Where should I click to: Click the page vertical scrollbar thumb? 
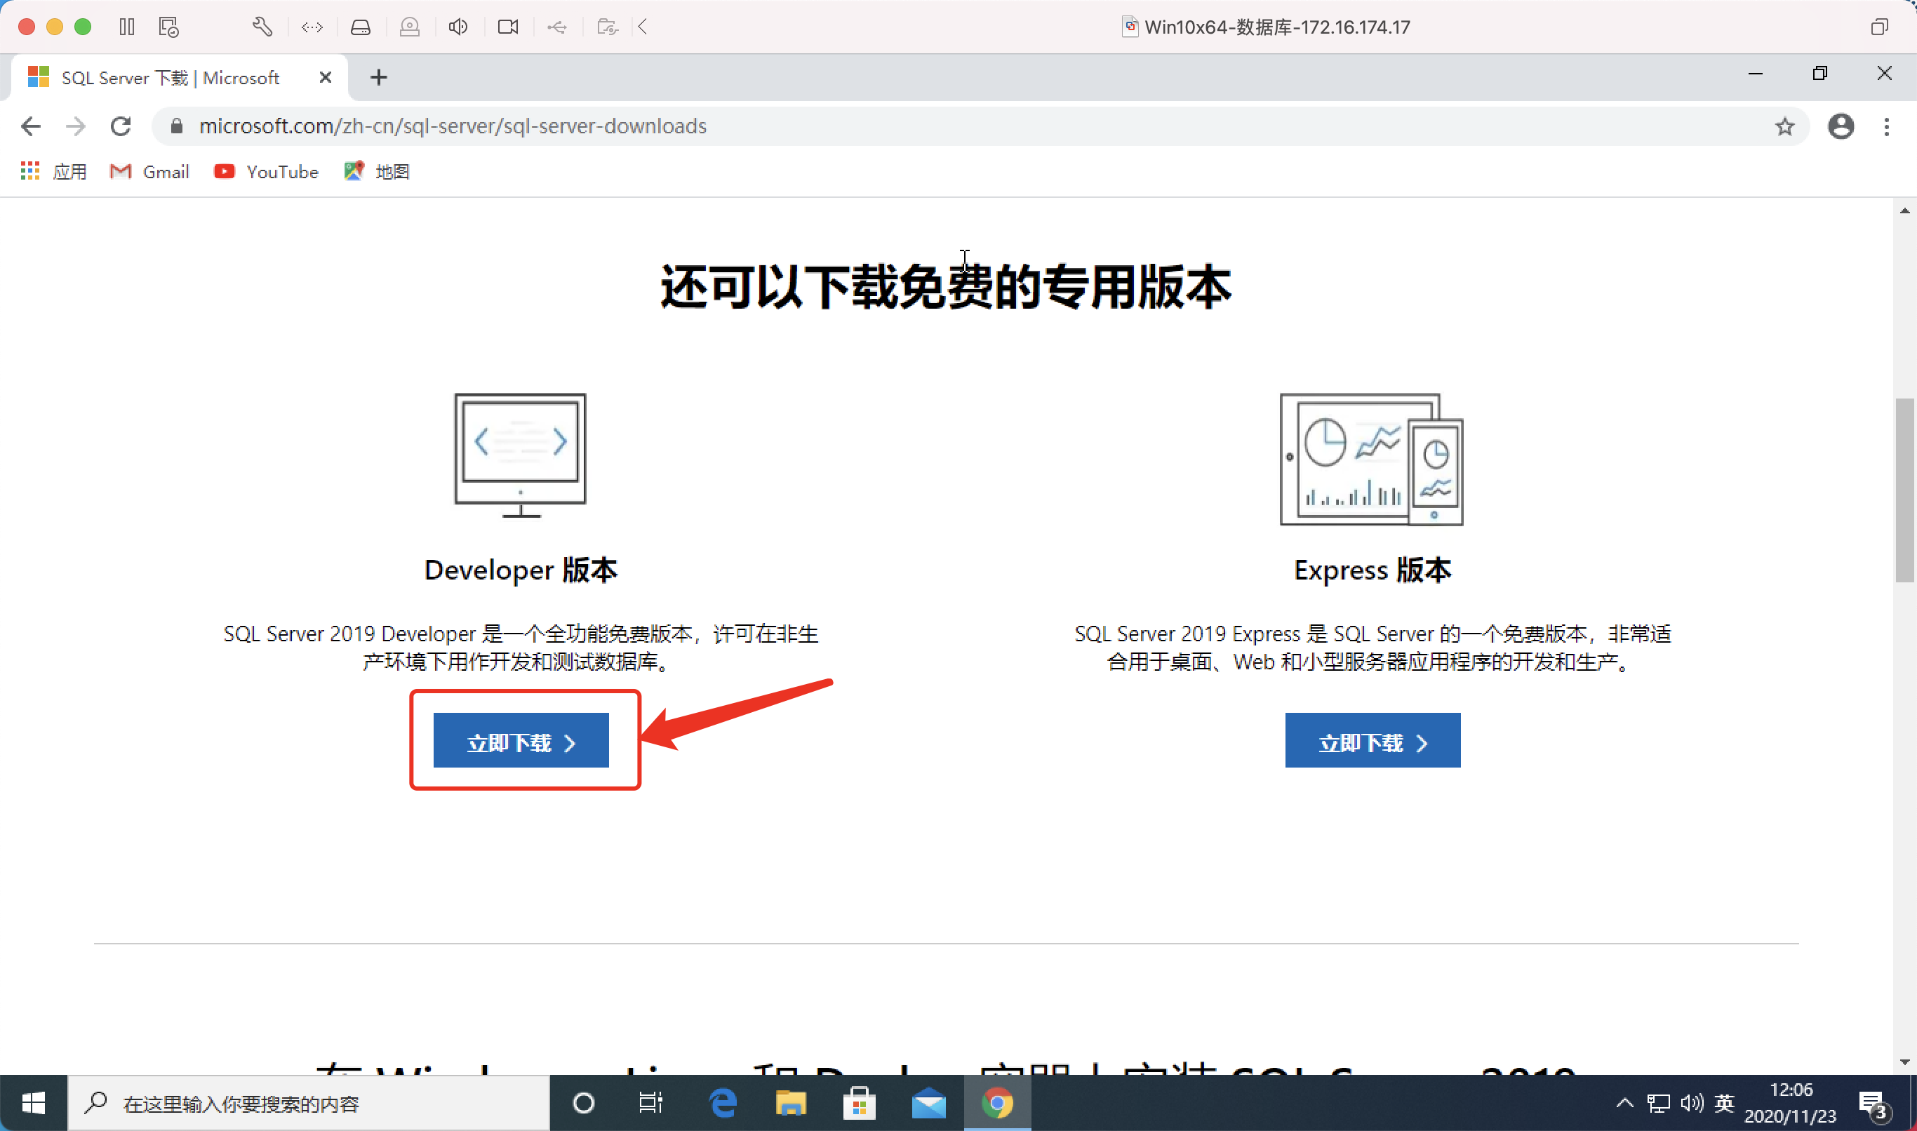(x=1905, y=491)
